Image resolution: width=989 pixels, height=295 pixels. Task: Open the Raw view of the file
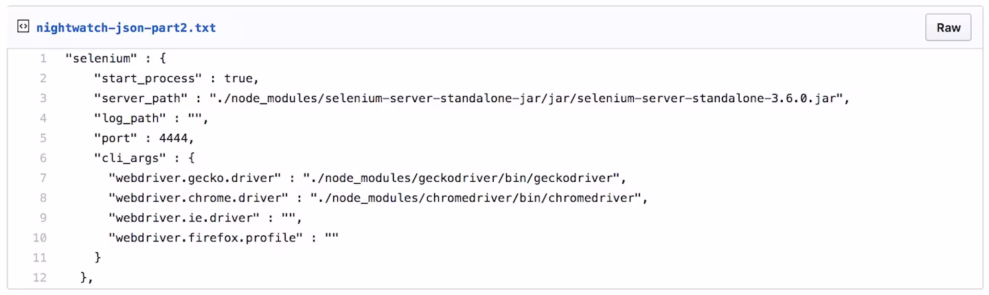pyautogui.click(x=948, y=28)
